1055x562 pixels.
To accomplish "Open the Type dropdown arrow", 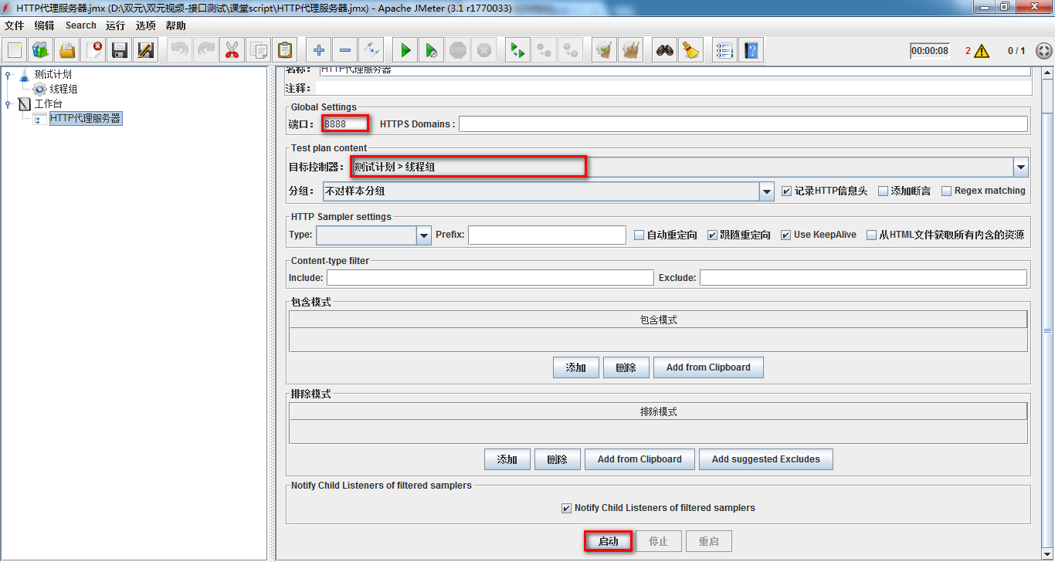I will coord(424,235).
